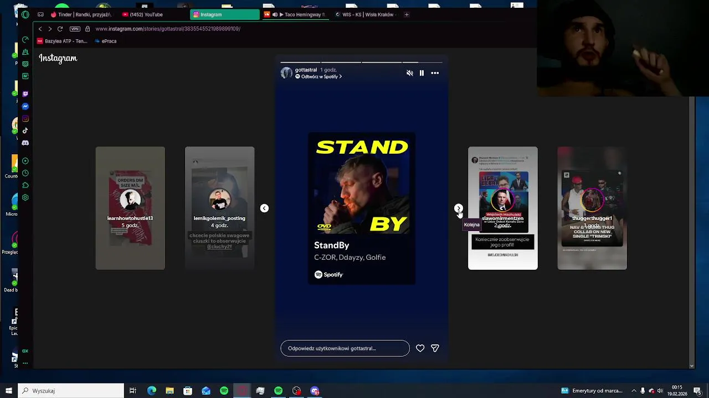Open TikTok in the browser sidebar
Screen dimensions: 709x398
click(x=25, y=130)
